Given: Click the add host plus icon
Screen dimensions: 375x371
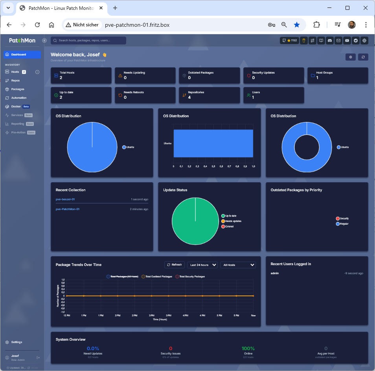Looking at the screenshot, I should point(37,72).
